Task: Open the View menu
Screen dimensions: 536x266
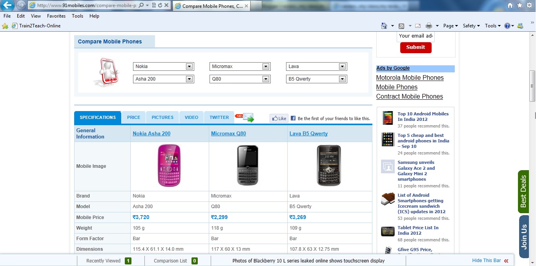Action: (36, 16)
